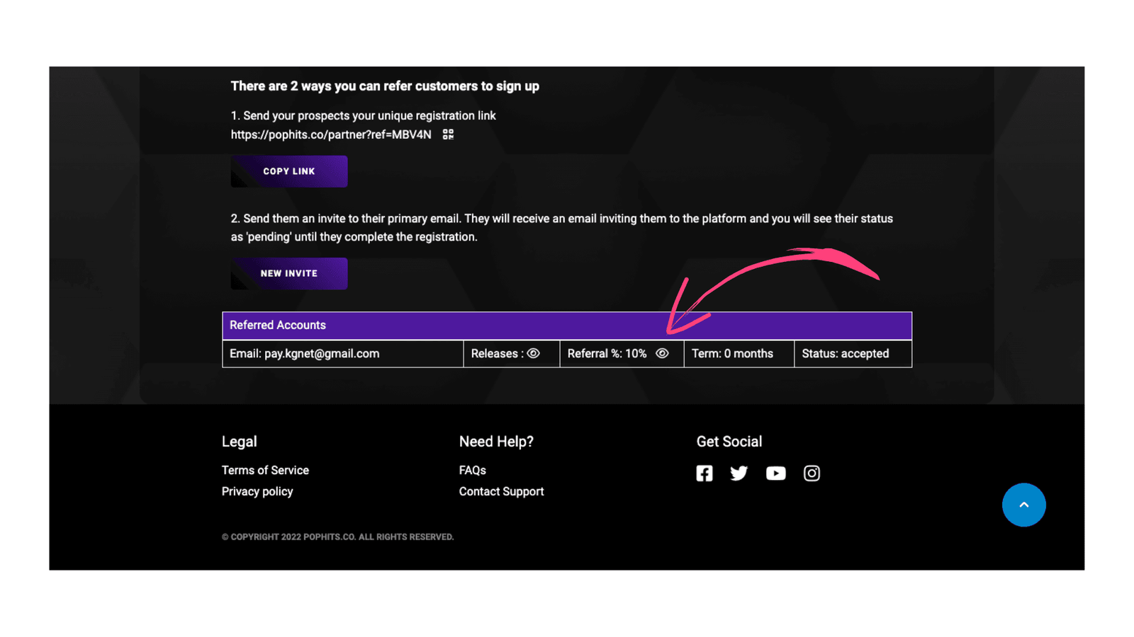
Task: Open Privacy policy link
Action: coord(257,491)
